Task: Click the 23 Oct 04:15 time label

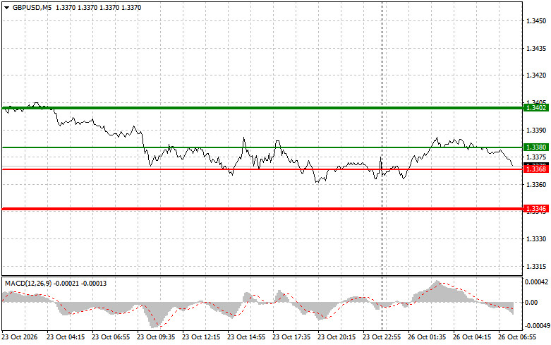Action: tap(66, 337)
